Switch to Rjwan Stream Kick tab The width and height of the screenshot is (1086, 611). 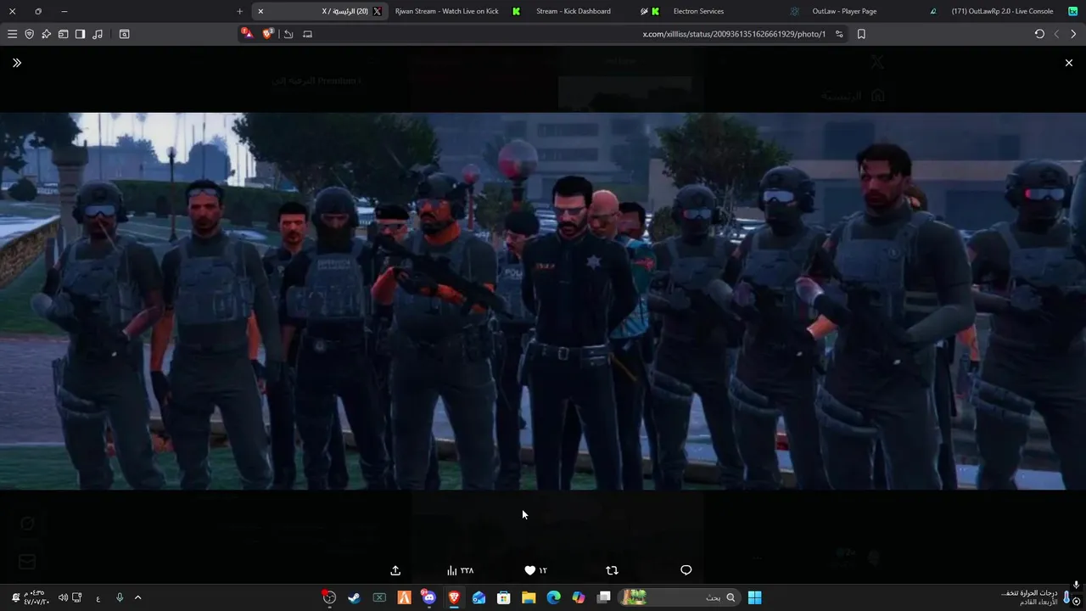coord(456,11)
